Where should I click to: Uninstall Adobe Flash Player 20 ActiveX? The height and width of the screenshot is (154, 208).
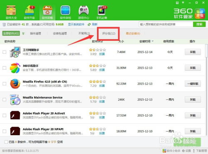(x=193, y=115)
